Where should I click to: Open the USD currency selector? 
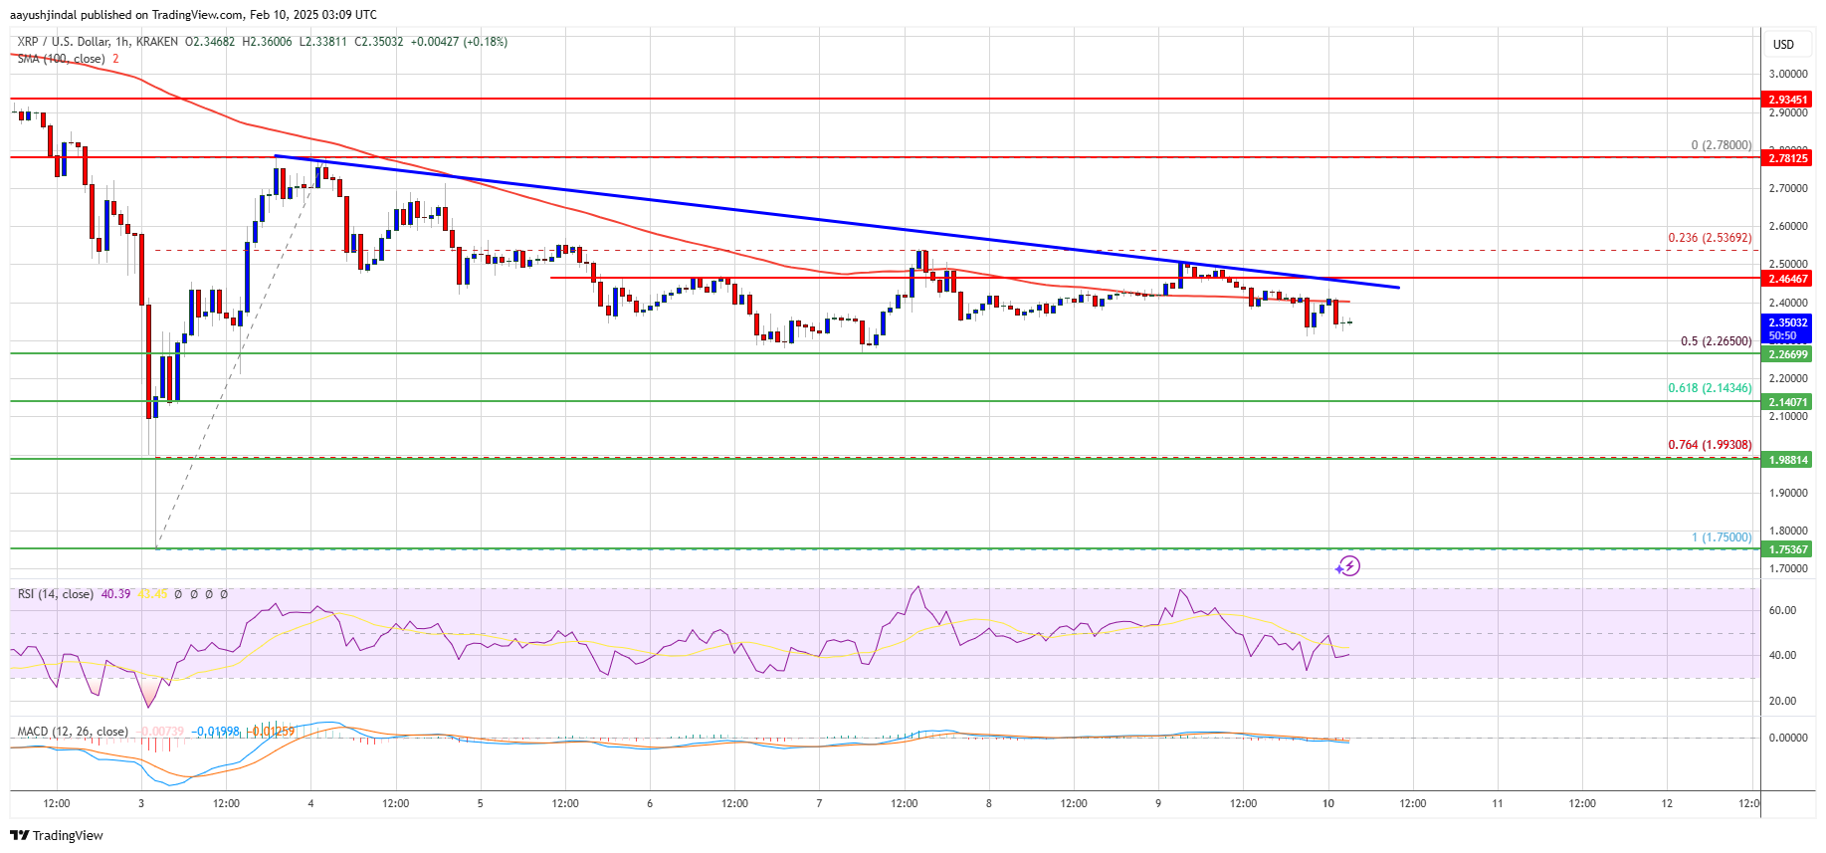coord(1783,44)
